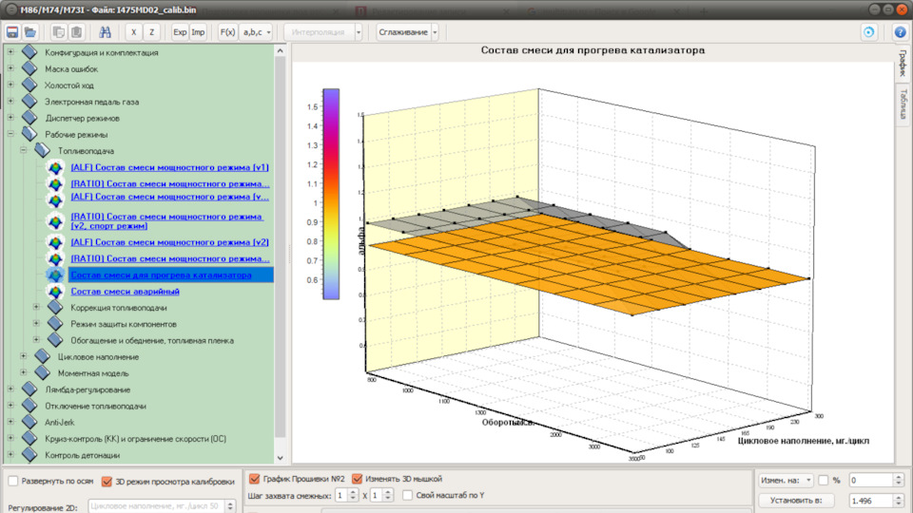The width and height of the screenshot is (913, 513).
Task: Copy the table using the copy icon
Action: [58, 32]
